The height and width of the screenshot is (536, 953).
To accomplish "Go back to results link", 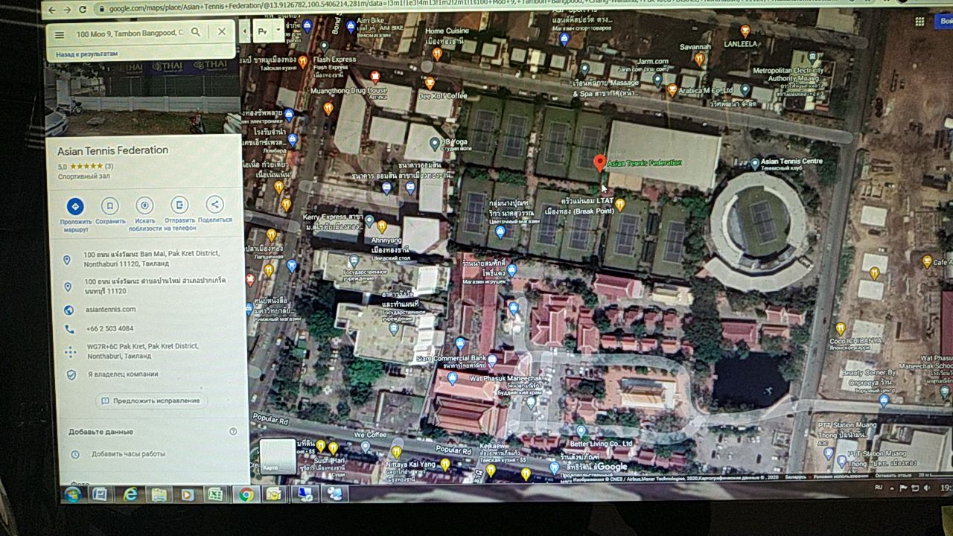I will [x=87, y=54].
